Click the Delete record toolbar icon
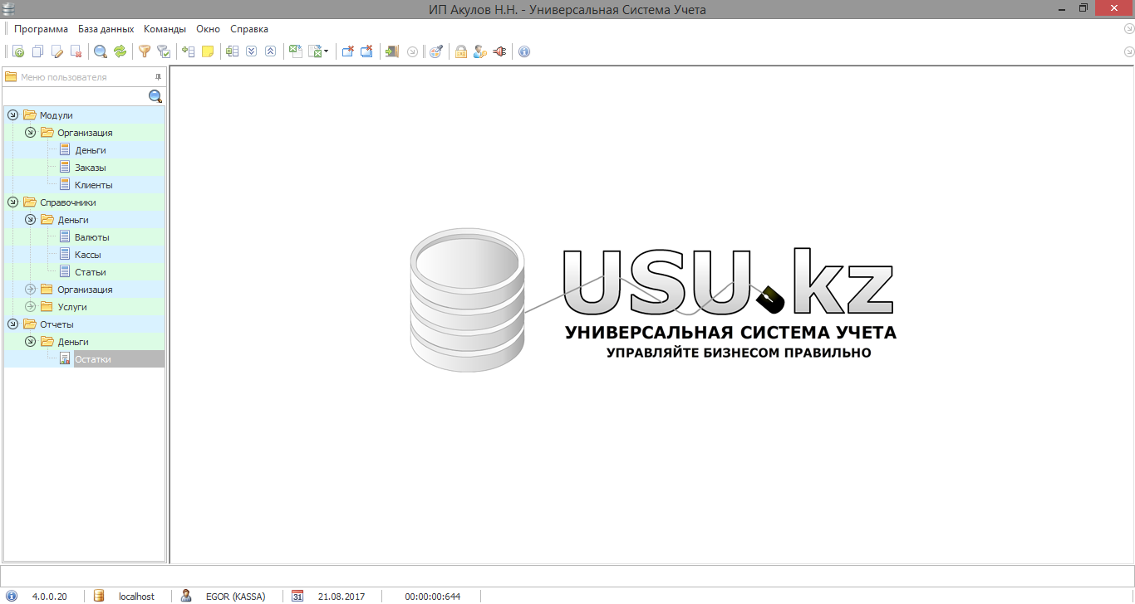 [76, 51]
